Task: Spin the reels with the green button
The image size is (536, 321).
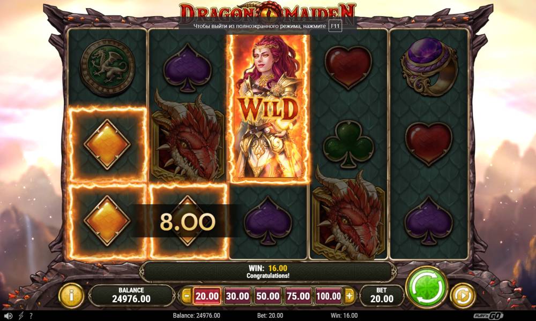Action: click(427, 287)
